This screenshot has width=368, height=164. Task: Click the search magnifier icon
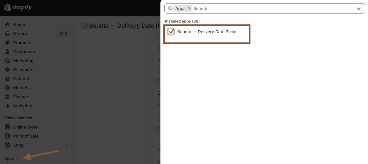[170, 8]
